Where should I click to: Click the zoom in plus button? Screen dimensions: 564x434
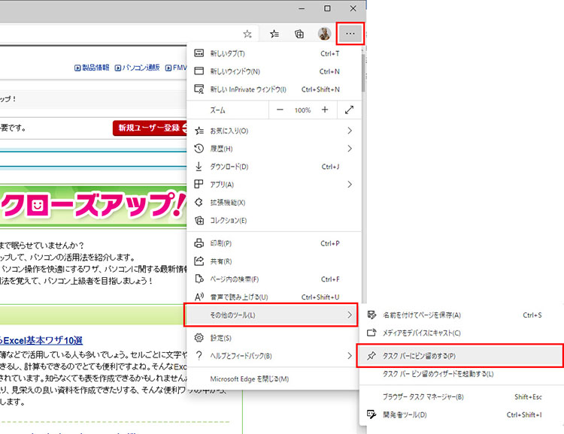coord(325,110)
